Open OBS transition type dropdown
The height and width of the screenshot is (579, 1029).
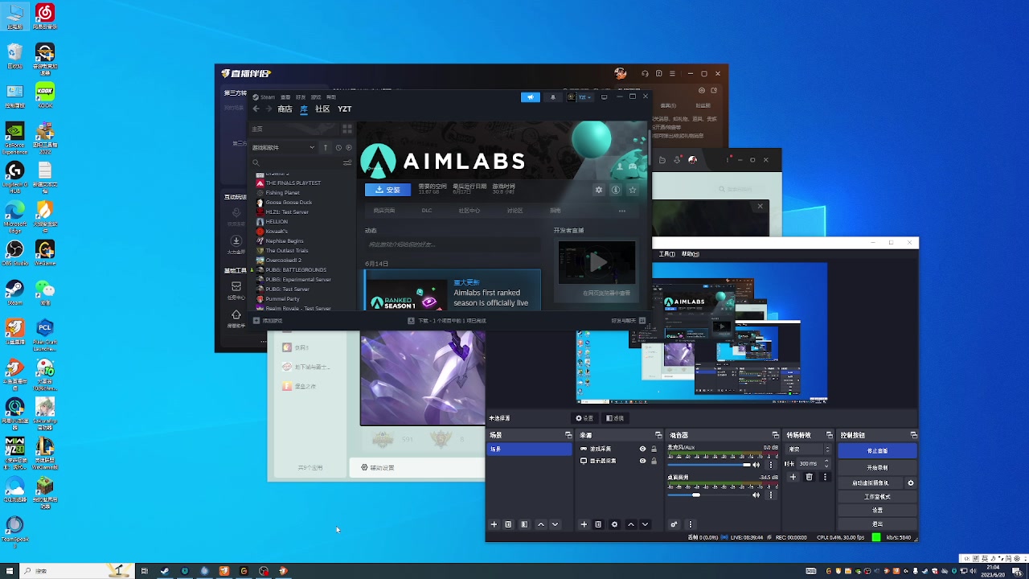coord(809,449)
